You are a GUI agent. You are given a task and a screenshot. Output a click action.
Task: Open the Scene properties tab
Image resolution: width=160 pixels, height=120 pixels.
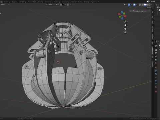[156, 60]
